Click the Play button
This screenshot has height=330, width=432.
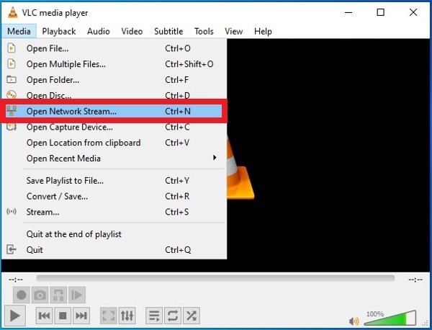pos(15,316)
